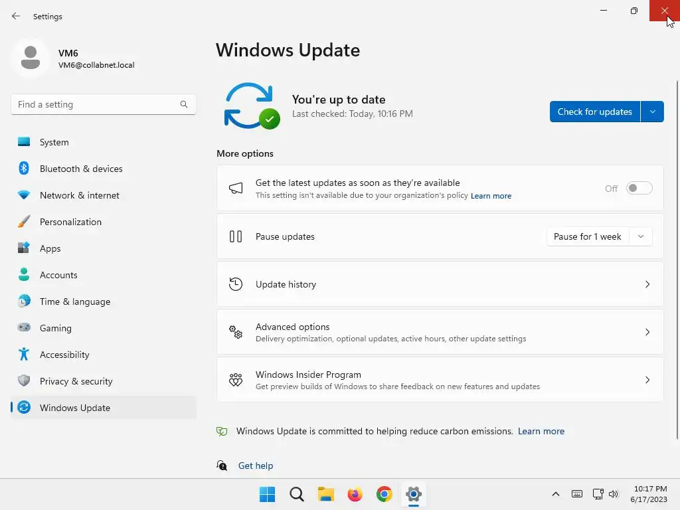Image resolution: width=680 pixels, height=510 pixels.
Task: Open Learn more link about organization policy
Action: (x=491, y=196)
